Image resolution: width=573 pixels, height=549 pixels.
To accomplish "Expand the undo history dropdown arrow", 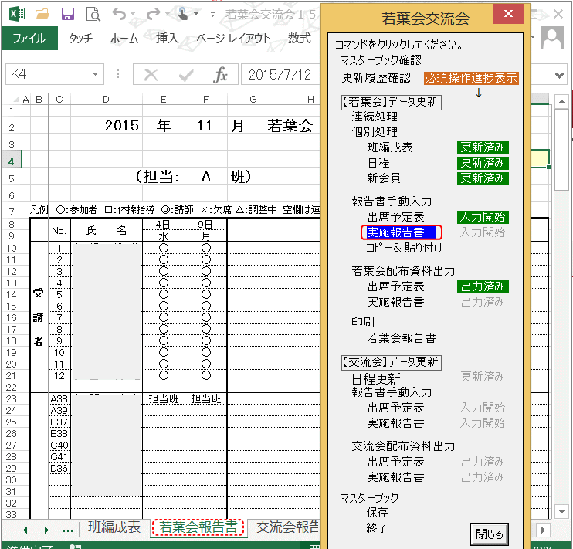I will pos(133,14).
